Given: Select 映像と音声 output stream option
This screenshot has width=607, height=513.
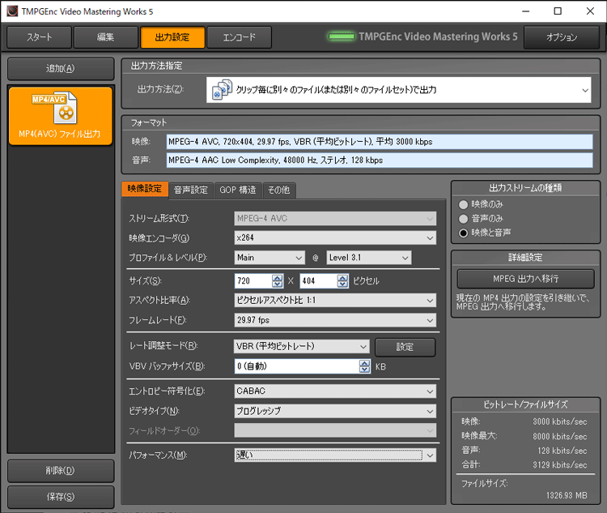Looking at the screenshot, I should [464, 233].
